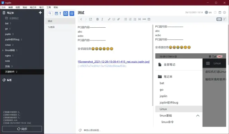The width and height of the screenshot is (229, 134).
Task: Select the 测试 note in note list
Action: point(60,21)
